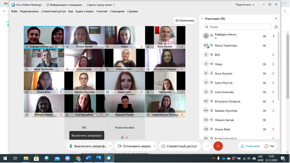Toggle the Участники panel button

tap(250, 146)
